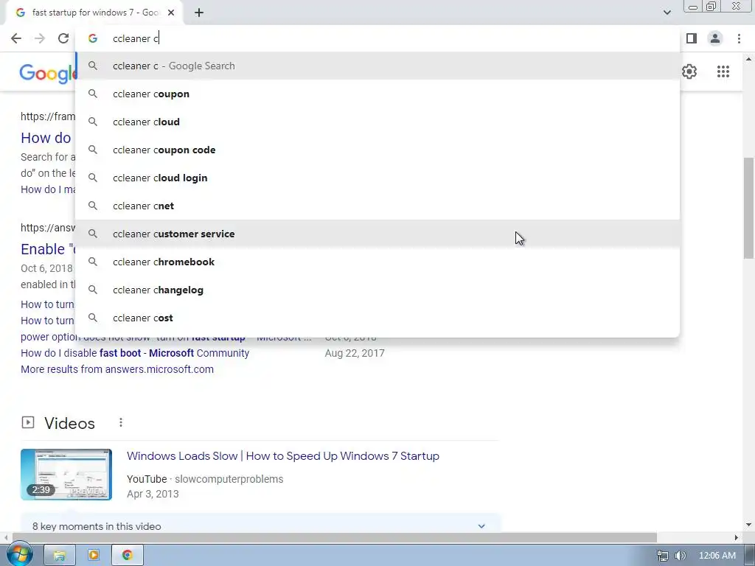755x566 pixels.
Task: Open 'More results from answers.microsoft.com'
Action: (x=117, y=370)
